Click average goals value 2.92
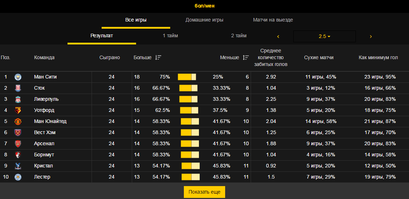 point(271,77)
